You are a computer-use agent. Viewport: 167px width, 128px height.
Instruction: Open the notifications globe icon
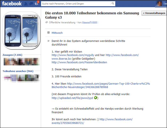(x=37, y=3)
